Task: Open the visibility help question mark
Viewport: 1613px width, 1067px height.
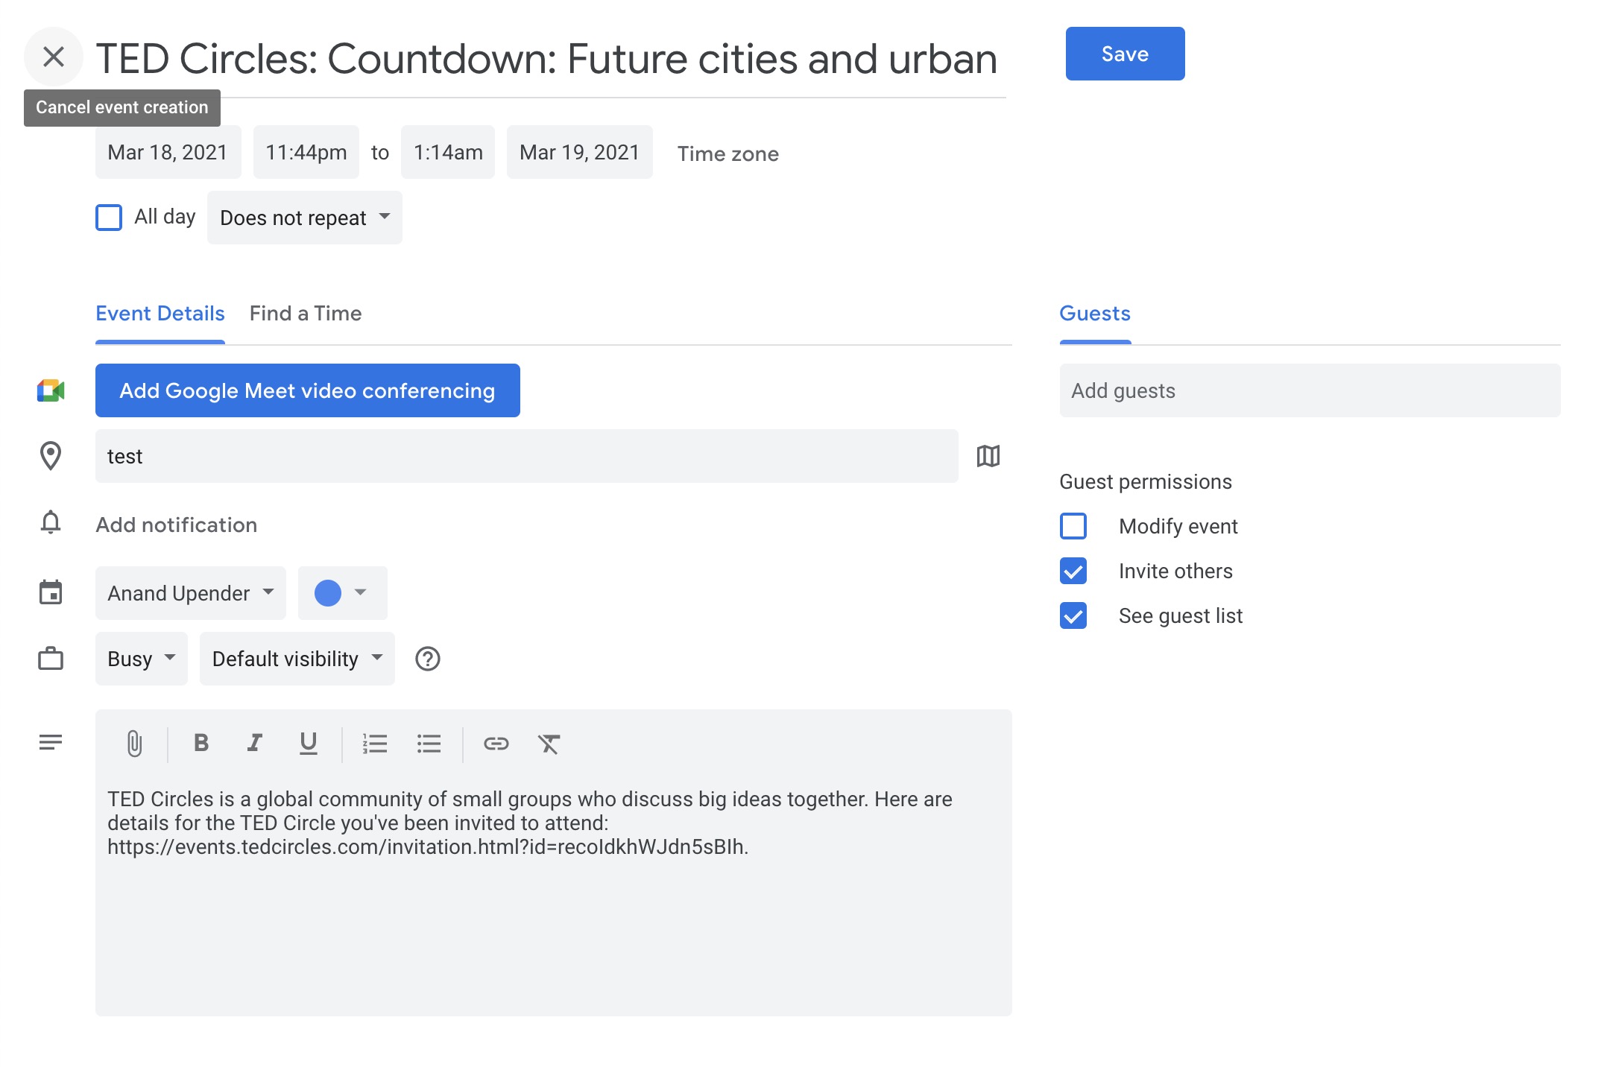Action: [428, 659]
